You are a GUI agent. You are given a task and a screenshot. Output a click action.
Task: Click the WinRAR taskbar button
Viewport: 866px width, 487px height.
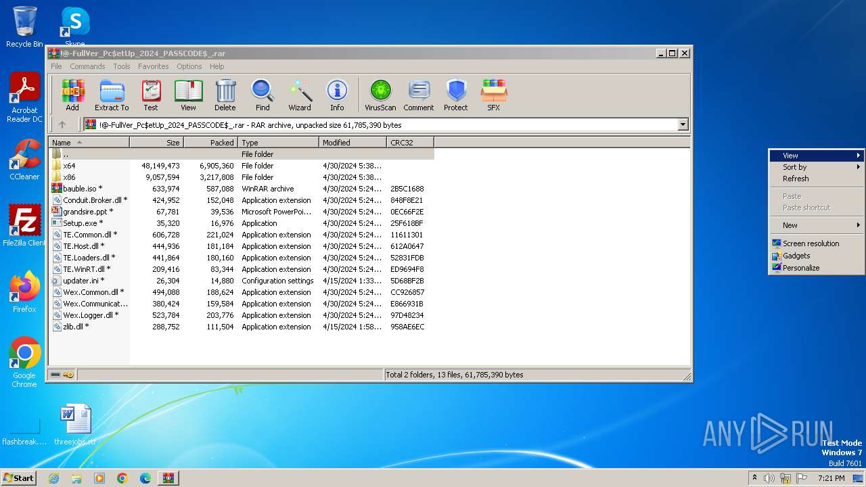click(168, 478)
